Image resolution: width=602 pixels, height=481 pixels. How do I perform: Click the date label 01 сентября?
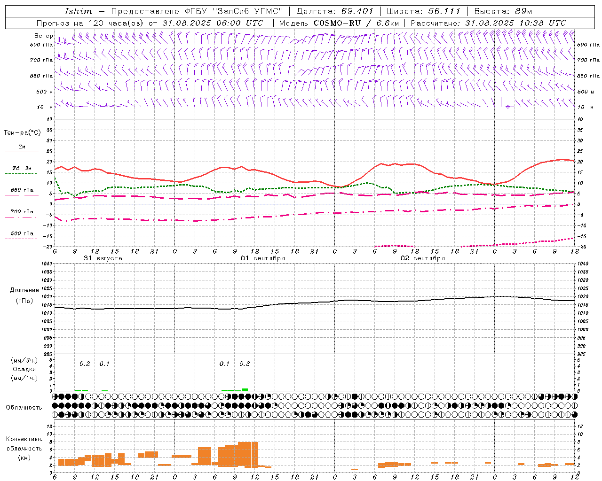263,258
